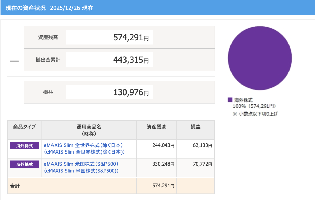Select the purple 海外株式 legend swatch
Screen dimensions: 315x200
tap(230, 100)
